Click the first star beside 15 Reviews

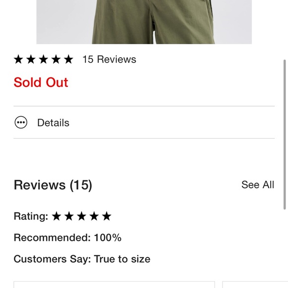pos(18,59)
